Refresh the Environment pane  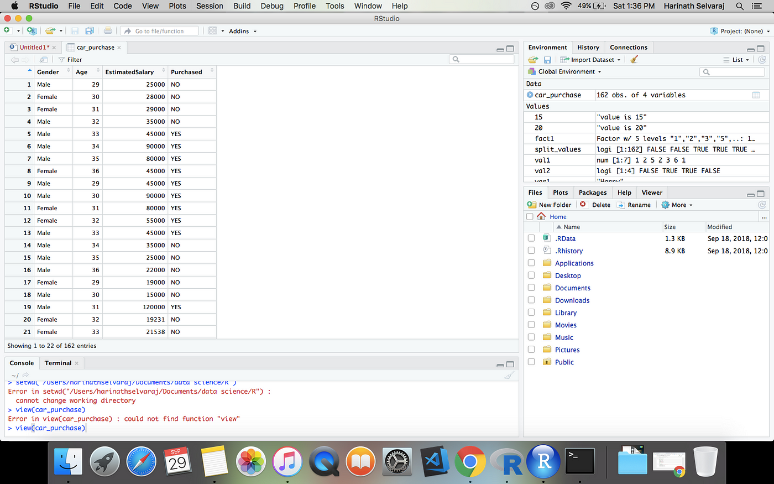click(762, 60)
